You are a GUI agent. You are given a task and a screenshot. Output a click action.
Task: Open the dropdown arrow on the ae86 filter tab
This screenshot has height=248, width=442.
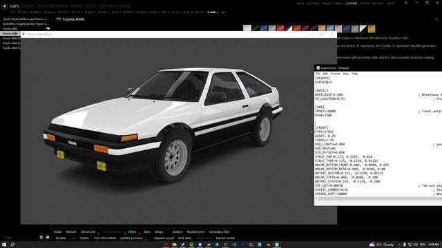click(x=218, y=12)
